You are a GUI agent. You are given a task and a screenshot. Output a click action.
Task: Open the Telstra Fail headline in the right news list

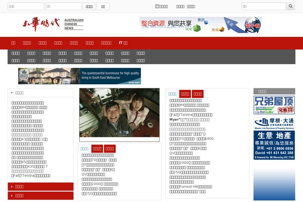point(191,115)
